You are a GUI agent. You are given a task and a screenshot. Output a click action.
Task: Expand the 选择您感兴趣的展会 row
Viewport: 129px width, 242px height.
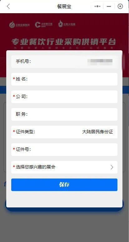(64, 167)
